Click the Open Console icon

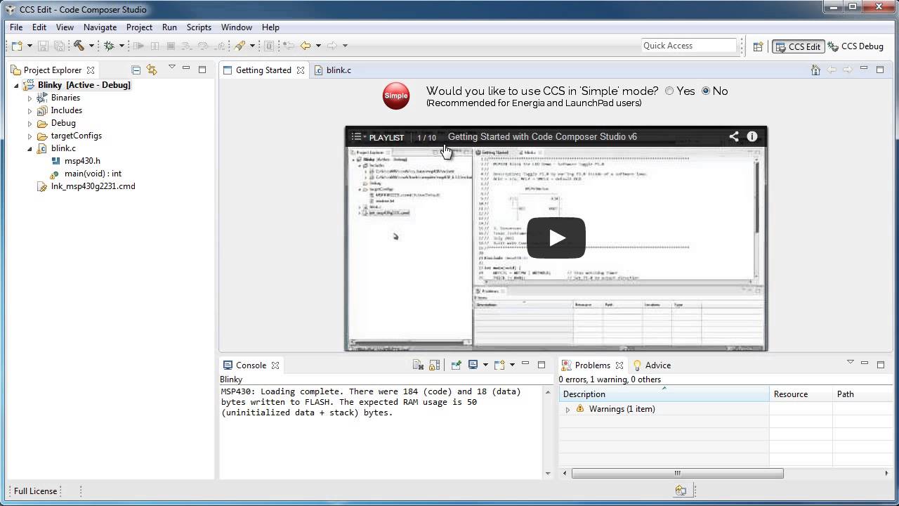[499, 365]
